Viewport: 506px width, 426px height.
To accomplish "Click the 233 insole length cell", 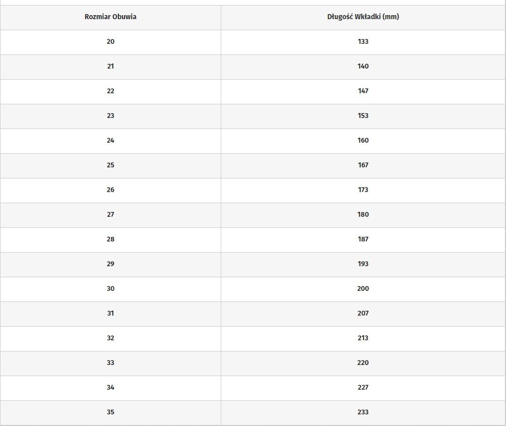I will (x=363, y=413).
